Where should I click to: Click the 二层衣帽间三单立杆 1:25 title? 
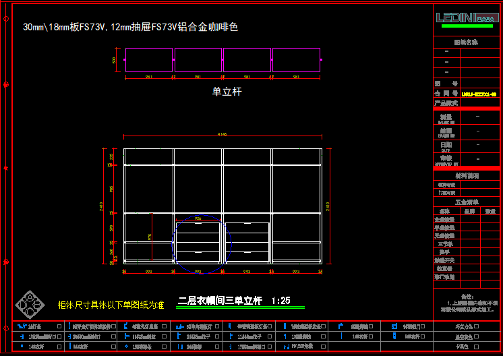pyautogui.click(x=234, y=301)
